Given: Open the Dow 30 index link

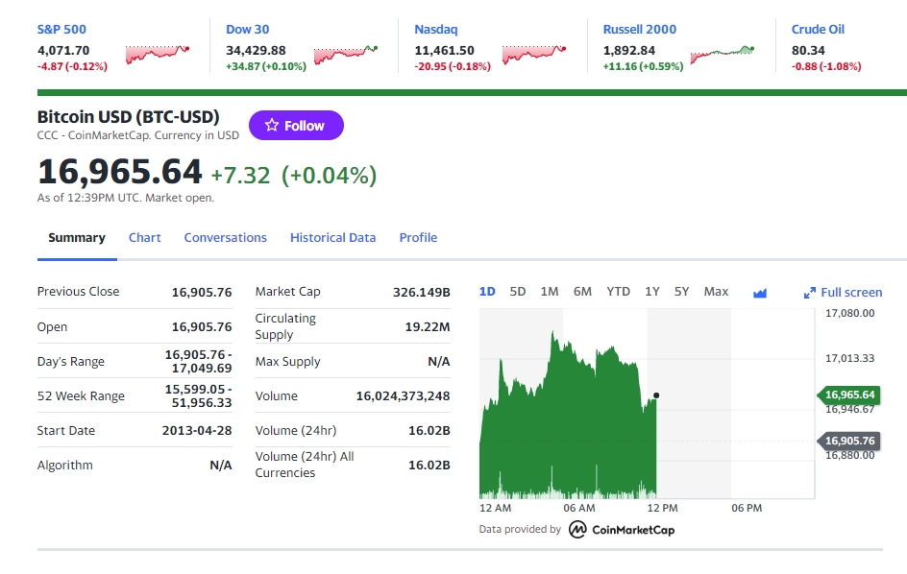Looking at the screenshot, I should click(x=248, y=30).
